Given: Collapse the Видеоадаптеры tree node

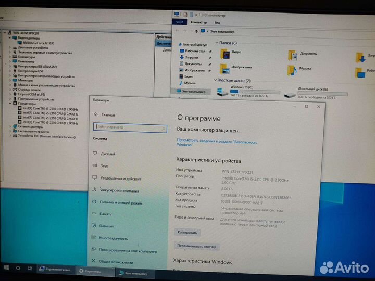Looking at the screenshot, I should click(10, 38).
